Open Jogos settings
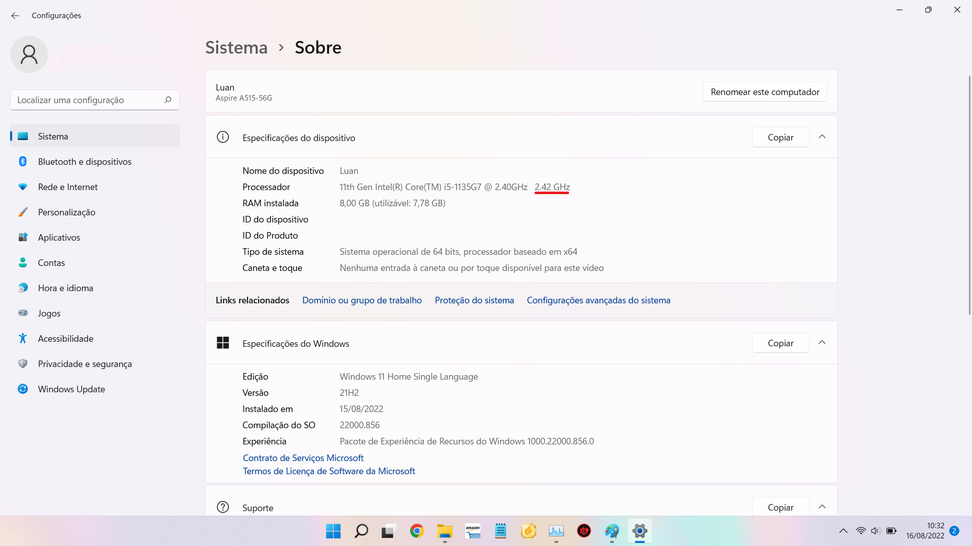972x546 pixels. pyautogui.click(x=95, y=313)
